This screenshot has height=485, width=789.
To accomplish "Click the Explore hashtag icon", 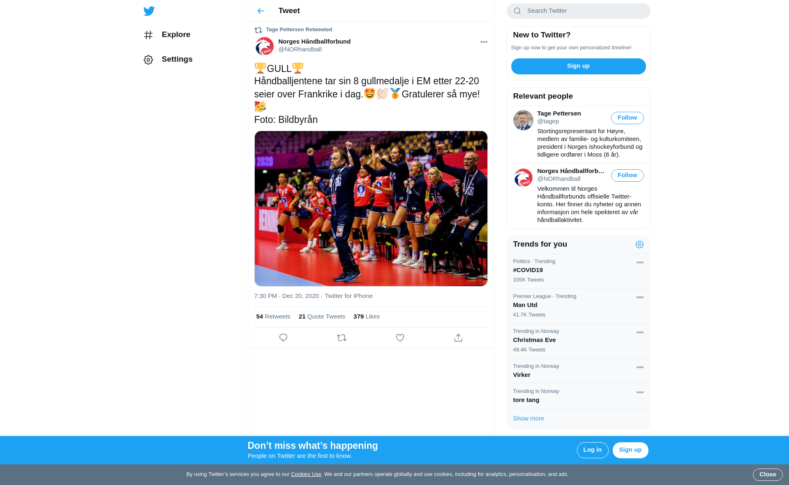I will click(148, 35).
